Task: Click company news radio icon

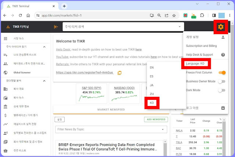Action: [x=6, y=98]
